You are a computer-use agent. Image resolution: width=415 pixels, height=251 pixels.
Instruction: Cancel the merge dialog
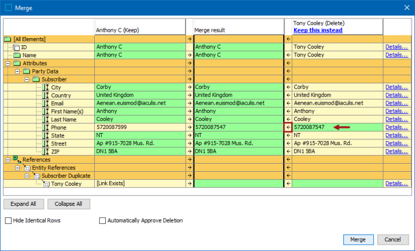tap(393, 239)
